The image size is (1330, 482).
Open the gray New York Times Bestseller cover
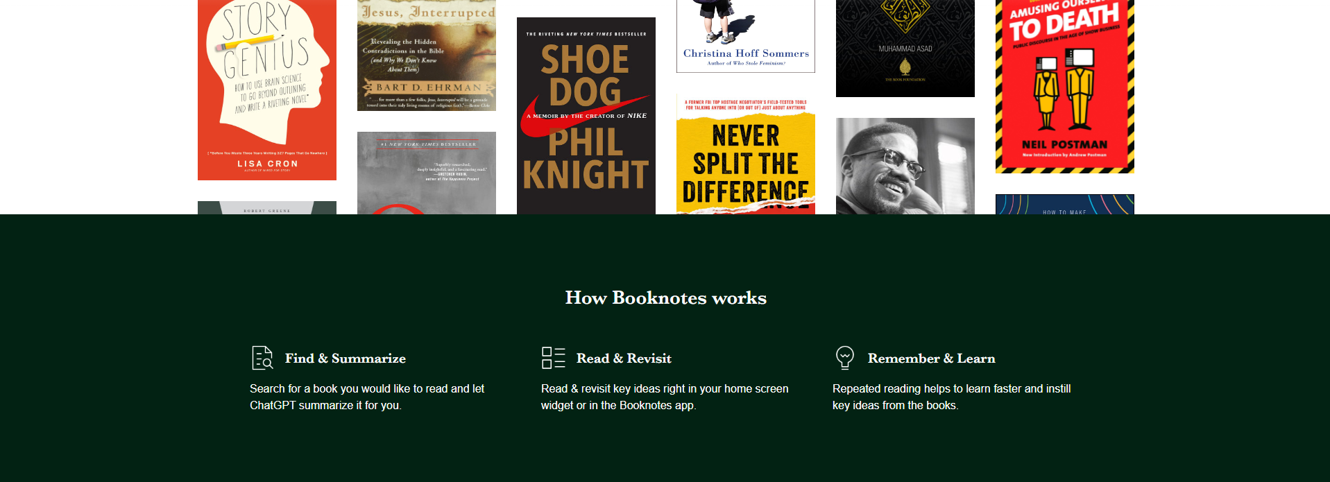click(427, 173)
